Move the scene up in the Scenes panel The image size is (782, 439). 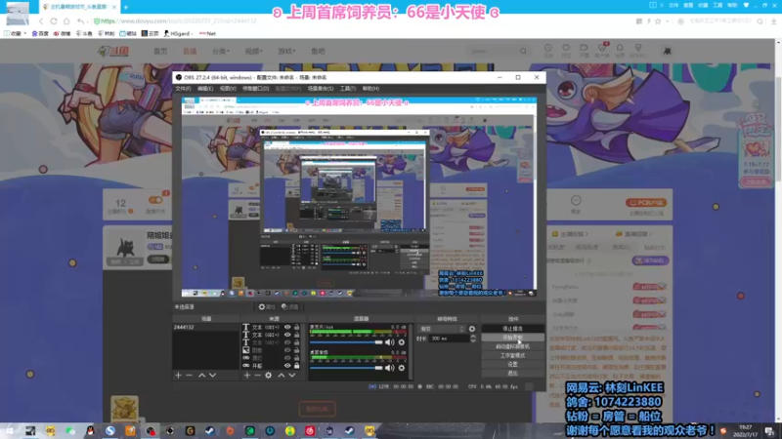(201, 375)
